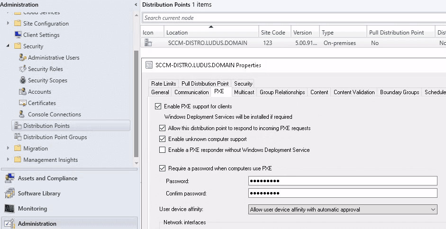
Task: Click the Security Roles icon
Action: (22, 69)
